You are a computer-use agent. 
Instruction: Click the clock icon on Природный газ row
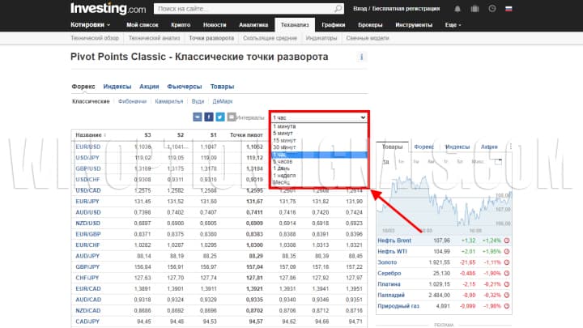507,306
